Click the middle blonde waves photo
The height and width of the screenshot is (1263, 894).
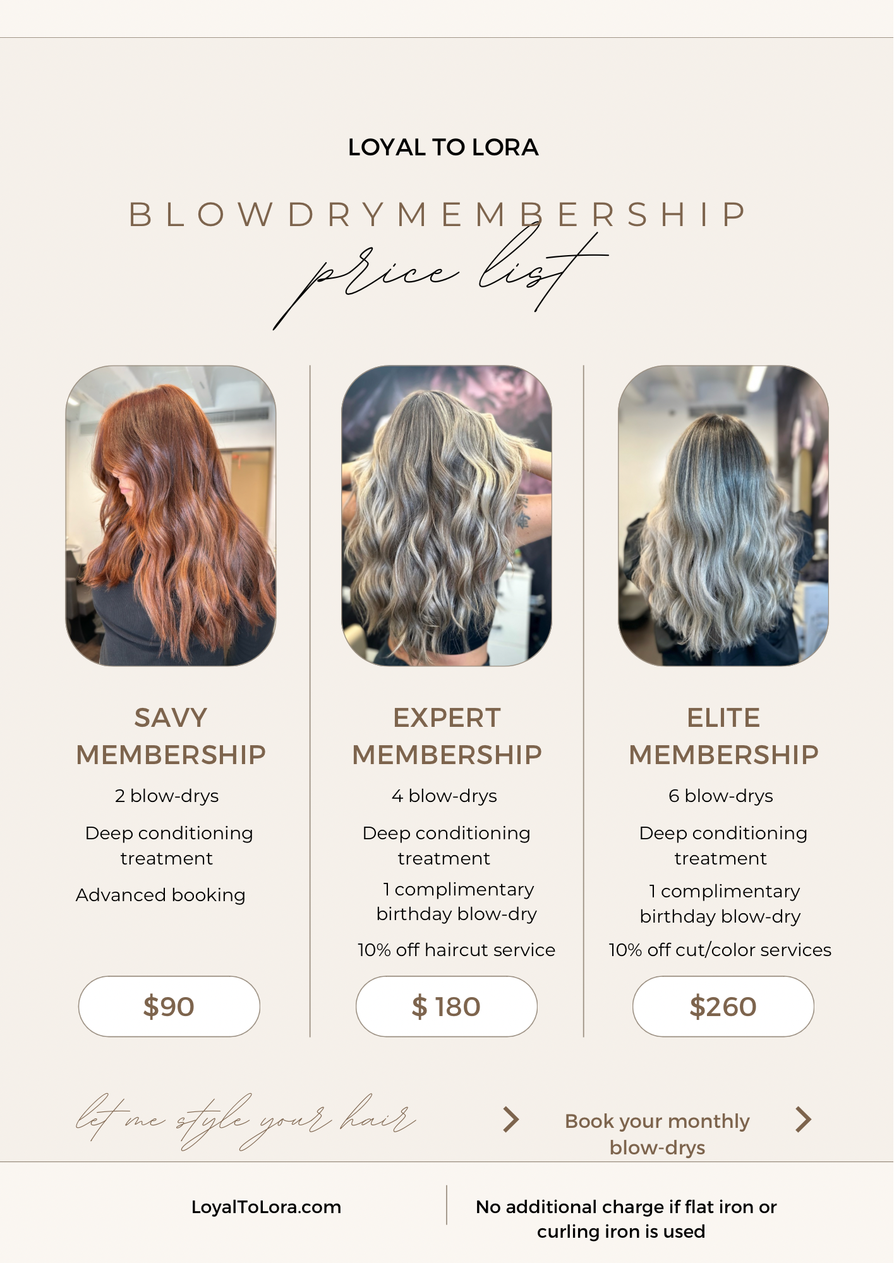[447, 515]
